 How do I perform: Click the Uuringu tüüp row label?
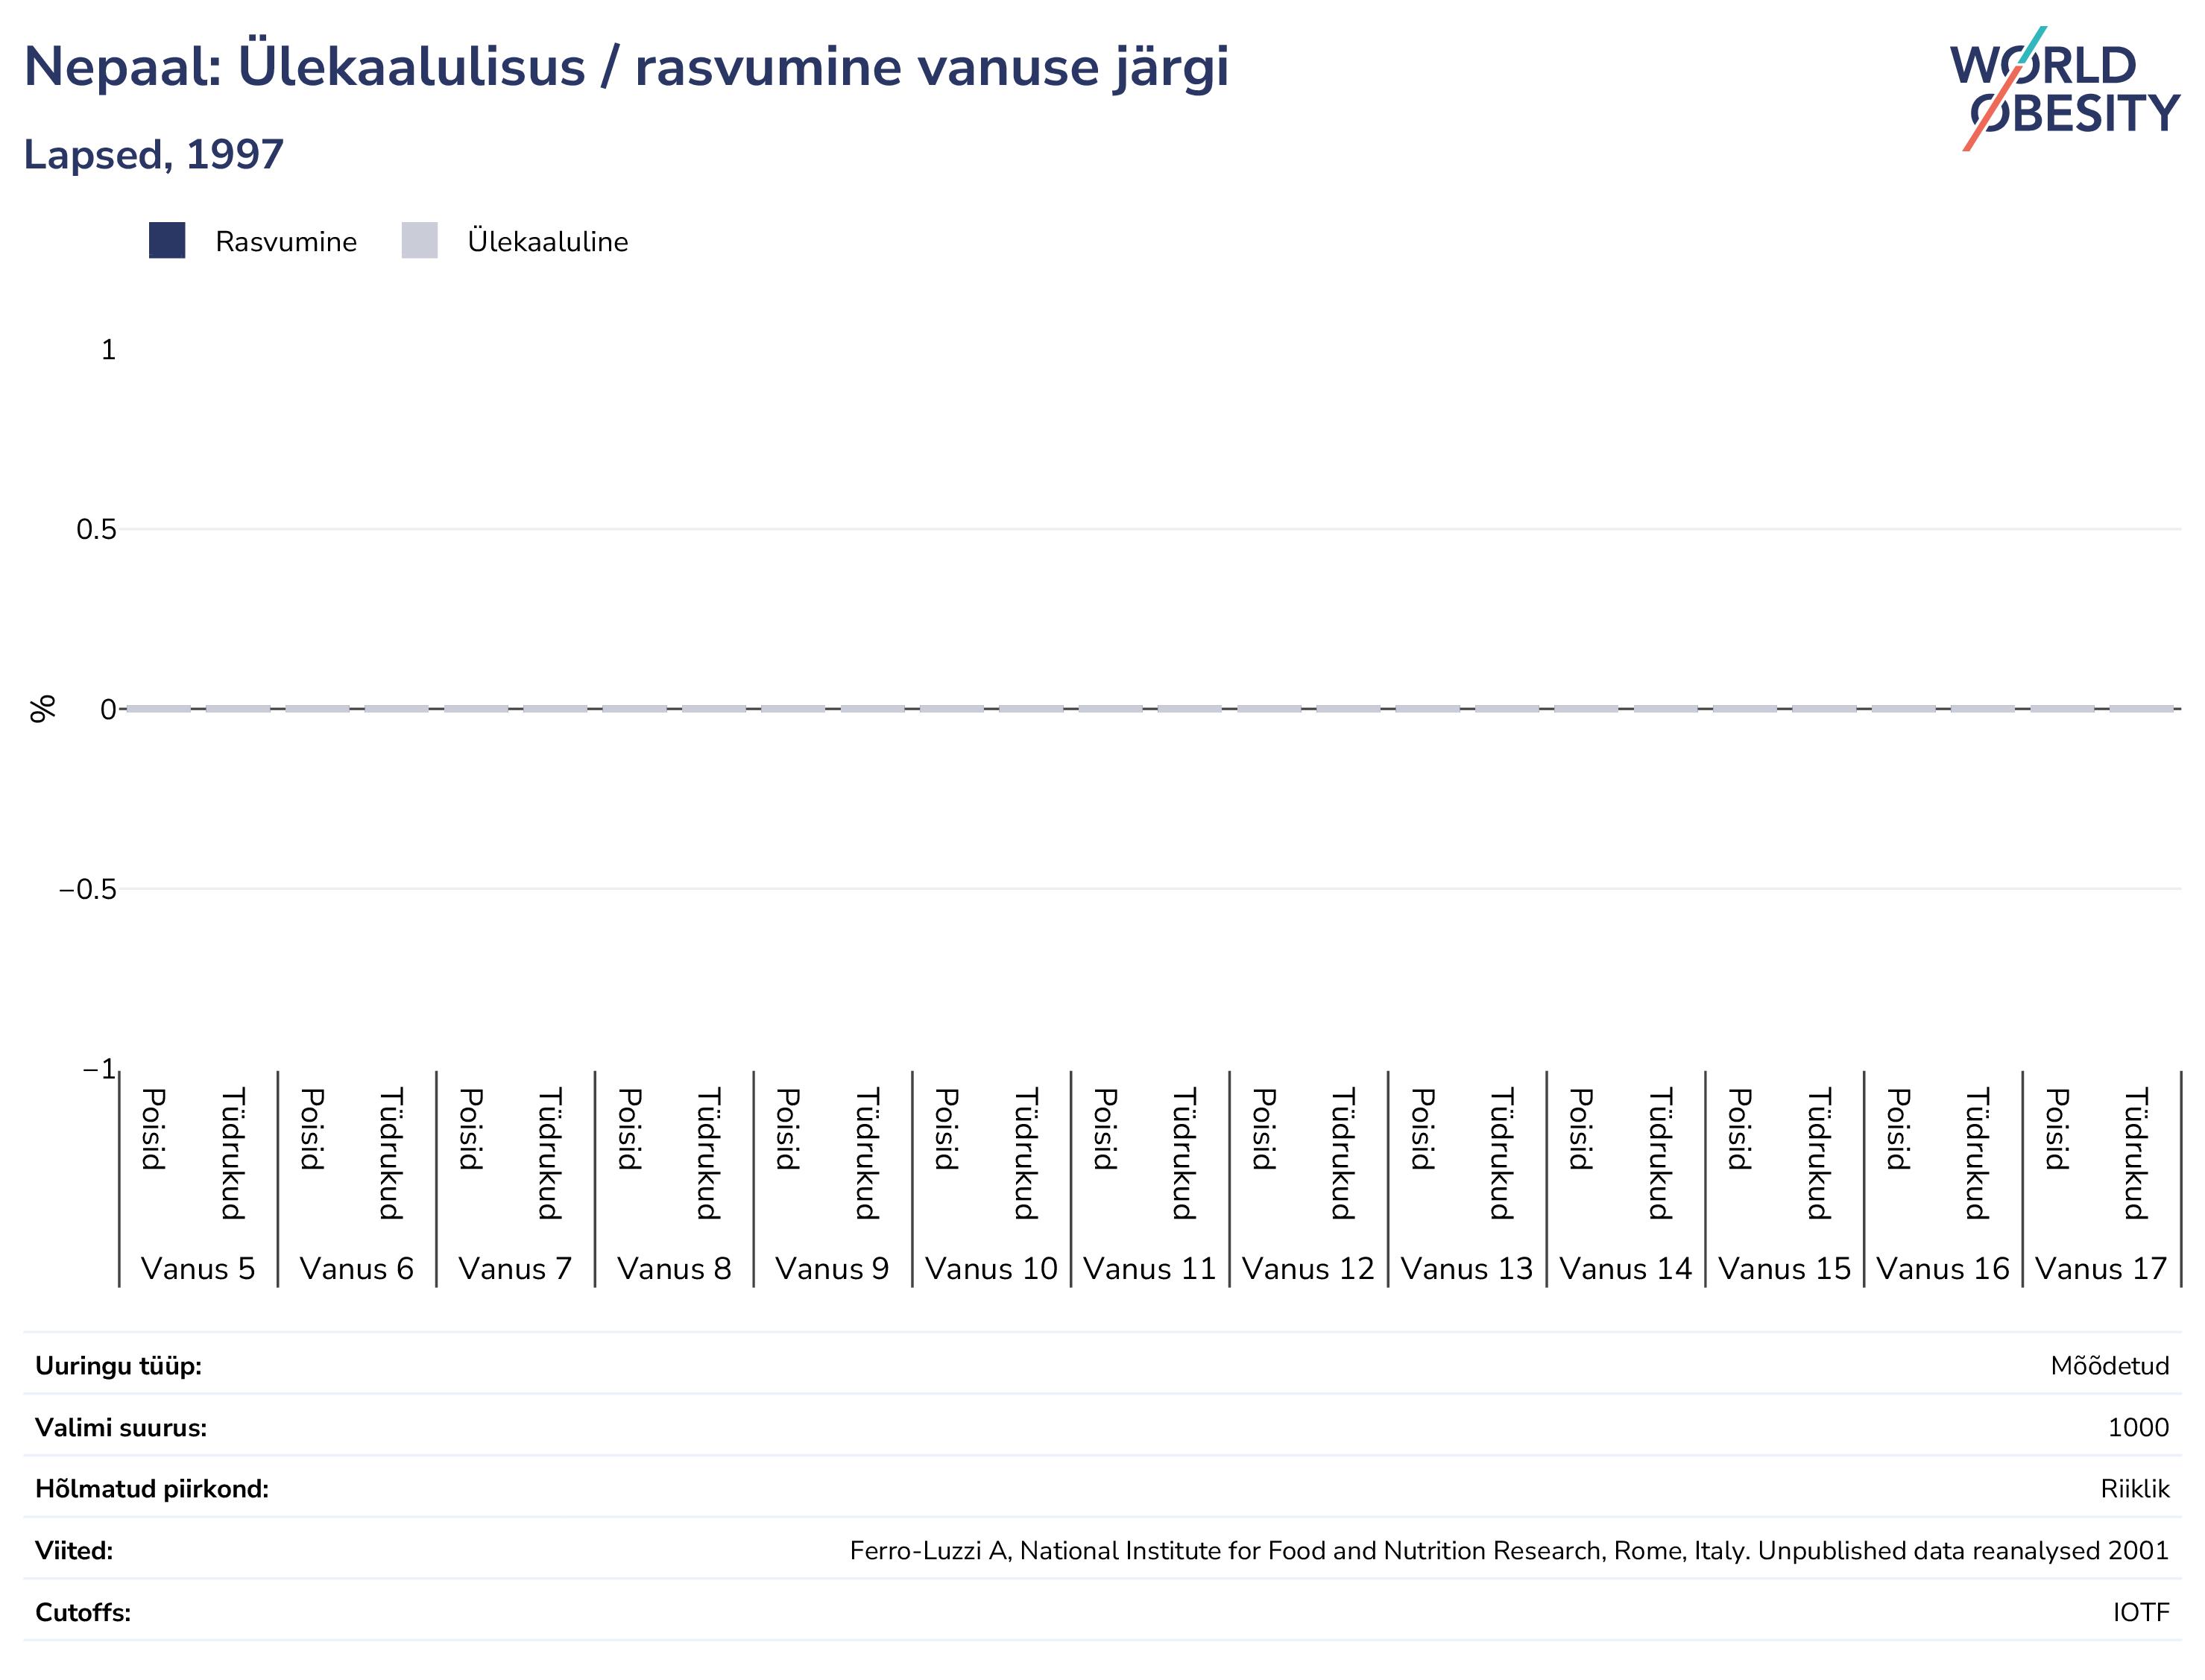pyautogui.click(x=118, y=1366)
